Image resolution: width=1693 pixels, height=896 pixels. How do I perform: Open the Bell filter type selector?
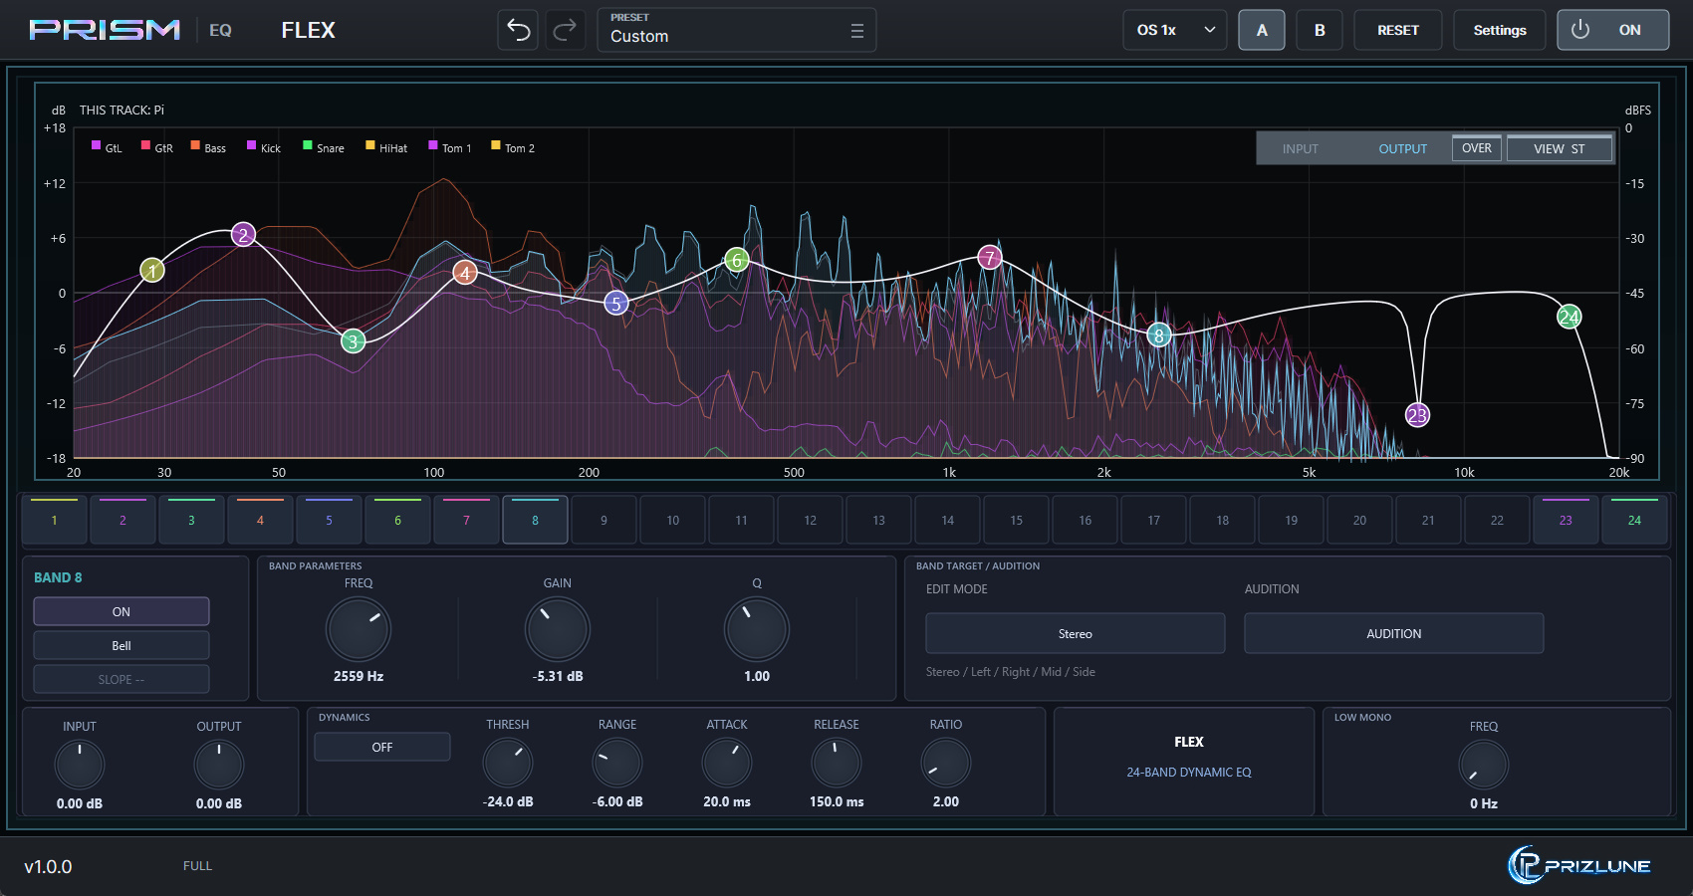pyautogui.click(x=121, y=645)
